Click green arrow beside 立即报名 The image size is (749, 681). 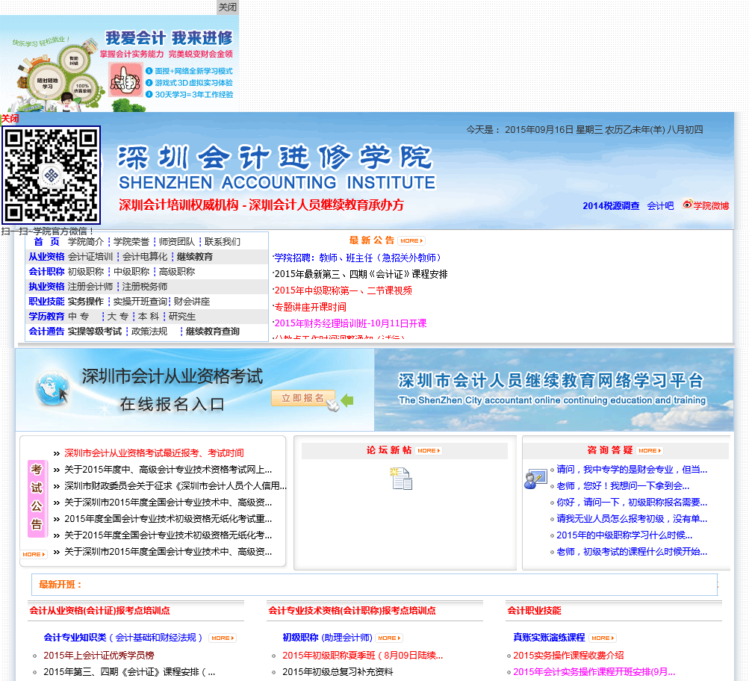pyautogui.click(x=347, y=400)
